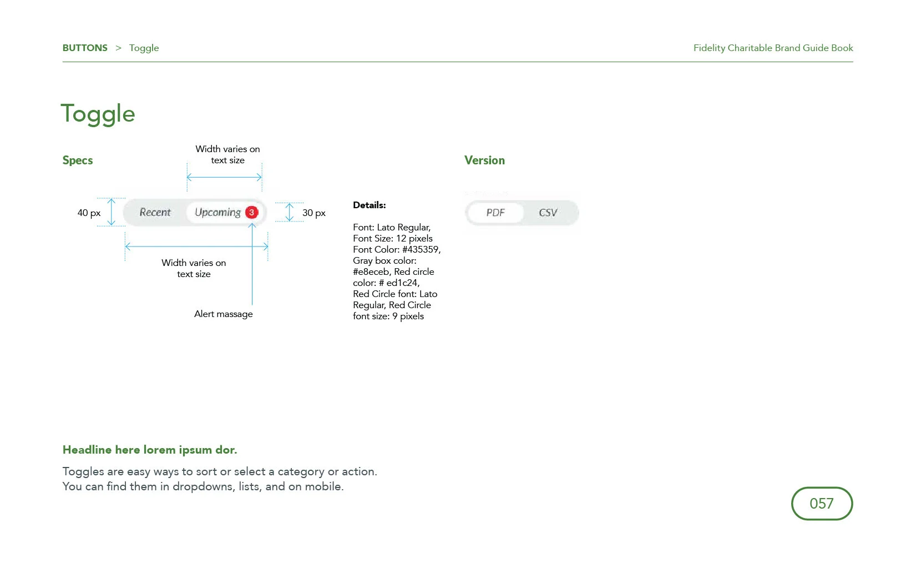Image resolution: width=916 pixels, height=583 pixels.
Task: Click the large Toggle page title
Action: click(x=98, y=114)
